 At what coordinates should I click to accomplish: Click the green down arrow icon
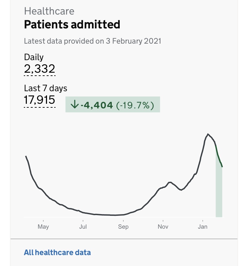tap(74, 104)
